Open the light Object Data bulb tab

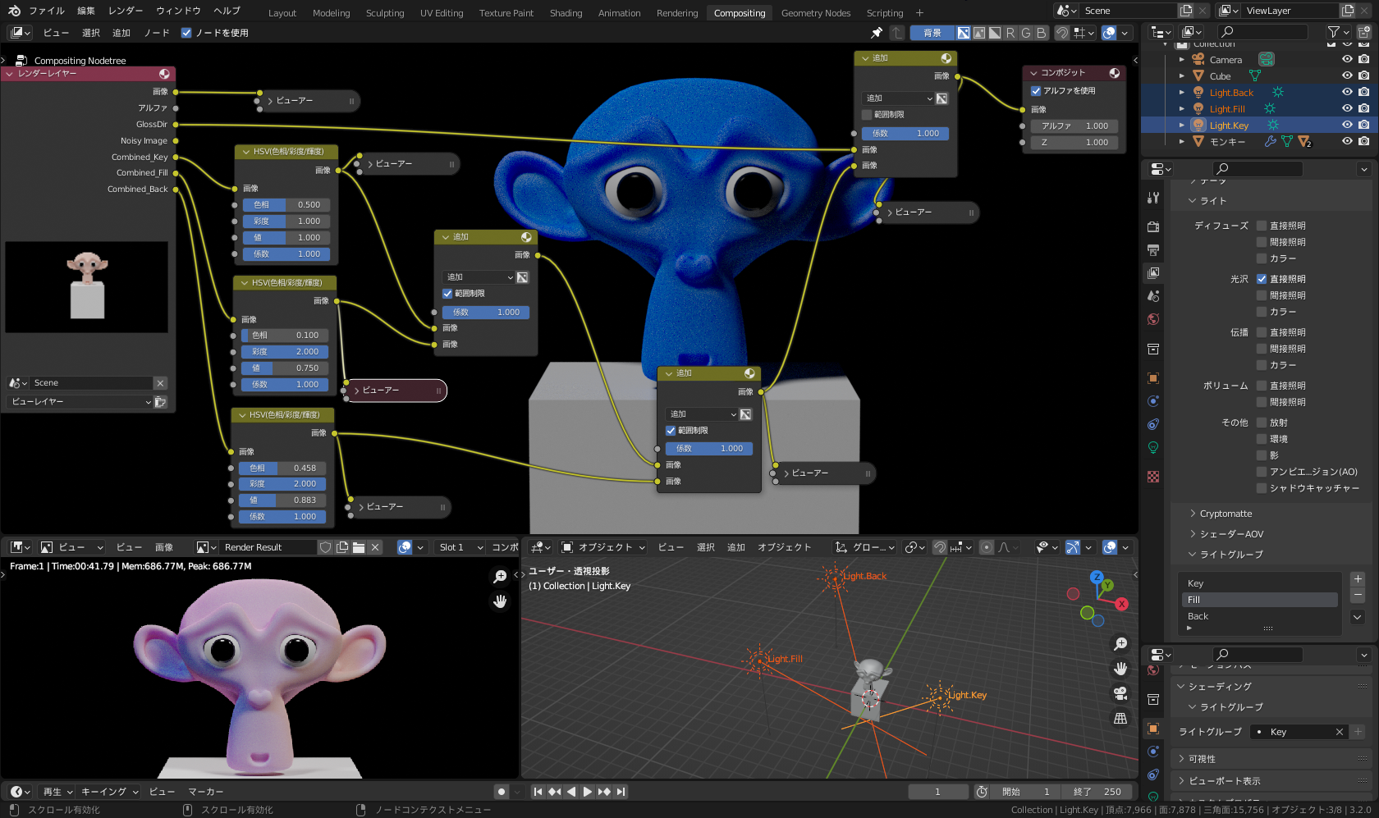pyautogui.click(x=1153, y=447)
